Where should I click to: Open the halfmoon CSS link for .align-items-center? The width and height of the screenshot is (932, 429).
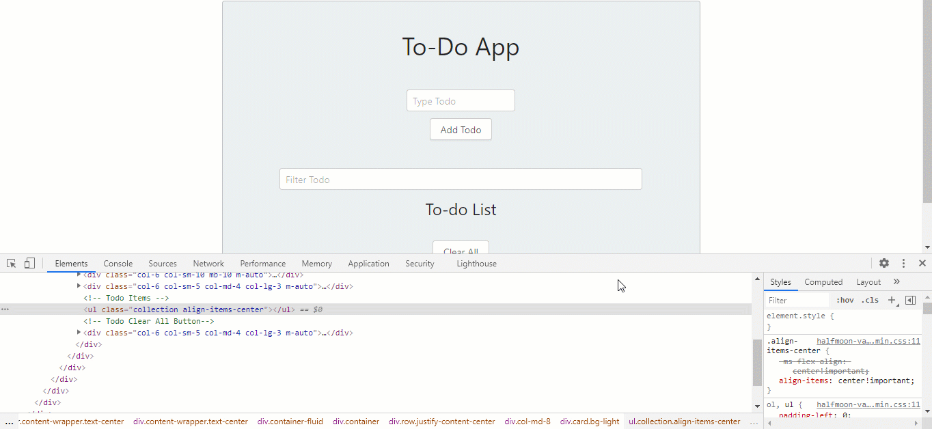click(x=868, y=341)
